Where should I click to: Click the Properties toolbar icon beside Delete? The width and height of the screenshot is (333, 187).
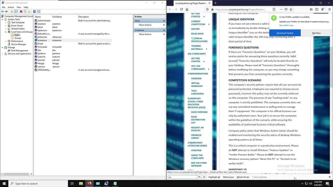(25, 11)
